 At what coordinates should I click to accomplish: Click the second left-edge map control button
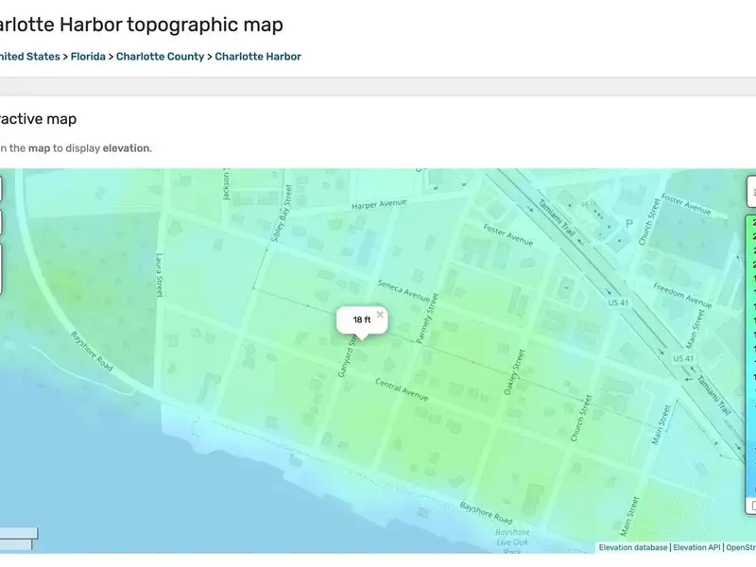pyautogui.click(x=1, y=223)
